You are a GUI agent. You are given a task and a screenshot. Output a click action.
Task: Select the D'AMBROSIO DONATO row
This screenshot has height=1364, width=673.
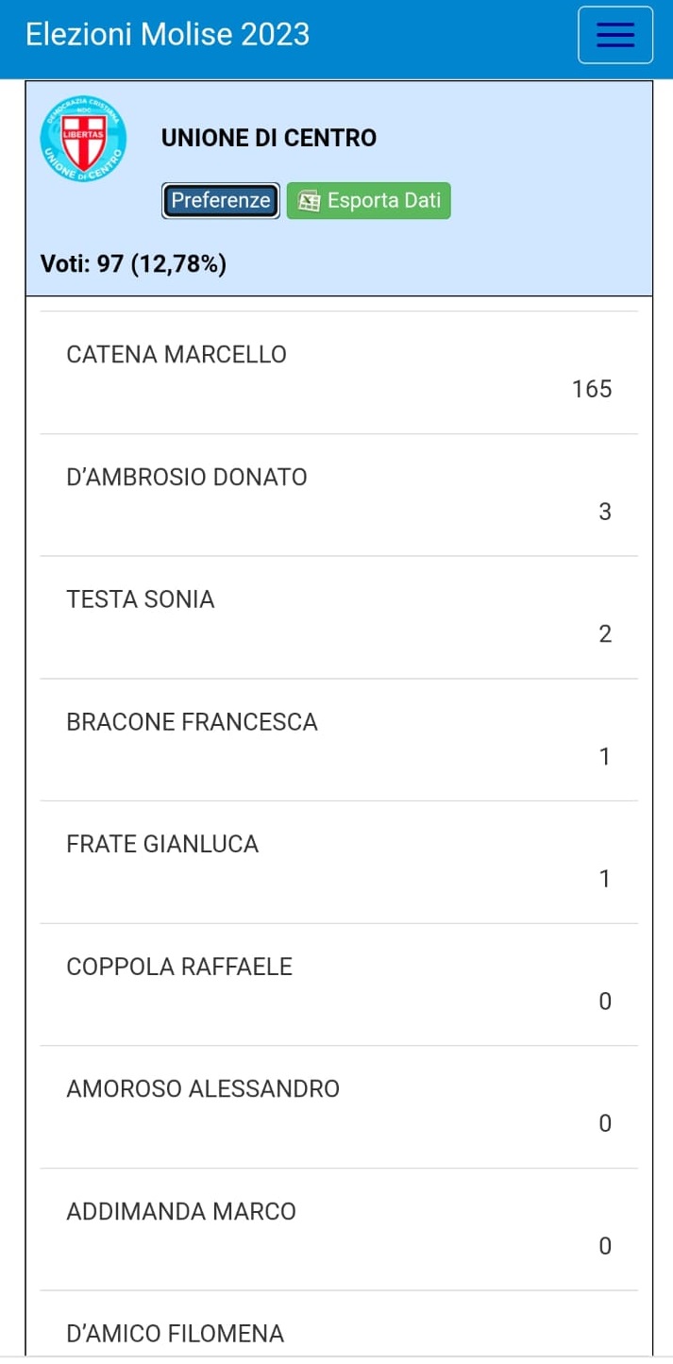point(339,496)
